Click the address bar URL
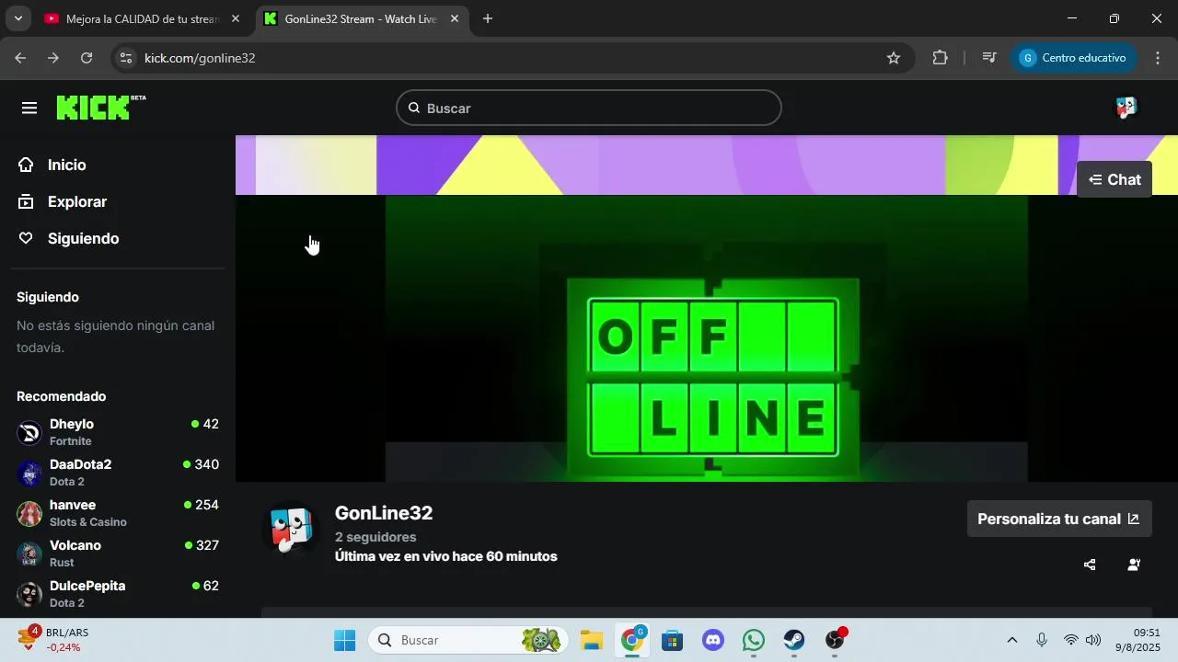Screen dimensions: 1178x662 click(x=200, y=58)
